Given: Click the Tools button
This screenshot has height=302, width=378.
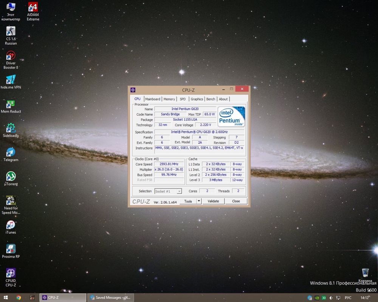Looking at the screenshot, I should point(188,201).
